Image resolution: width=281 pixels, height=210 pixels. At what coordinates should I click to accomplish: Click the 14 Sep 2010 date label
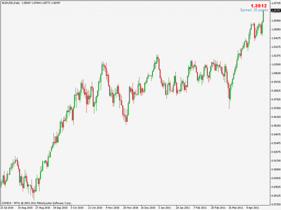point(60,208)
